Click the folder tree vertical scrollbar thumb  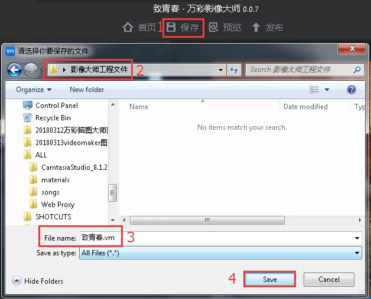[x=112, y=193]
